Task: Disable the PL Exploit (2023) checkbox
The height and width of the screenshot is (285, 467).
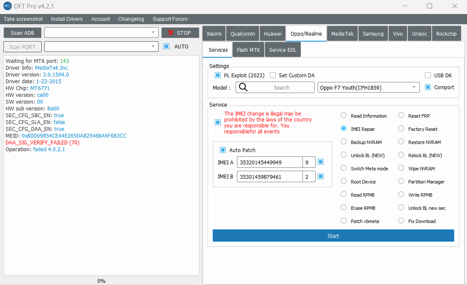Action: [x=218, y=75]
